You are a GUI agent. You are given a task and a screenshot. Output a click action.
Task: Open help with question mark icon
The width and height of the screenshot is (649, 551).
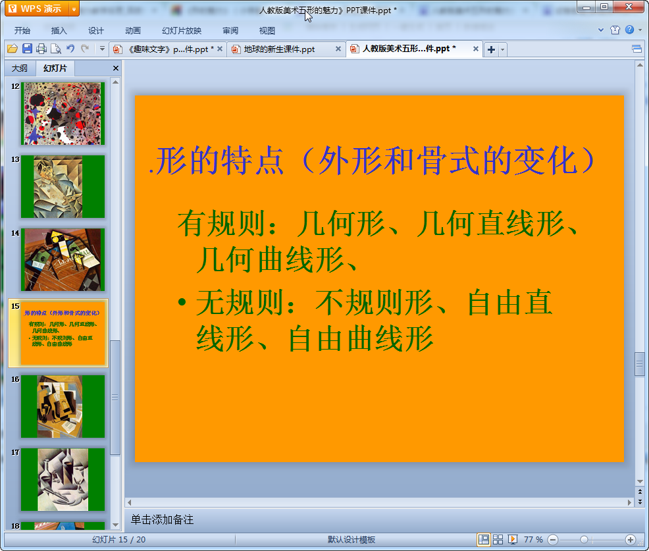pos(629,30)
